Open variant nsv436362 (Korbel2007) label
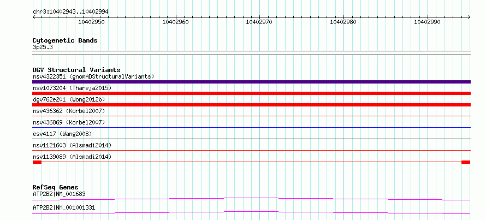This screenshot has height=220, width=486. tap(69, 111)
